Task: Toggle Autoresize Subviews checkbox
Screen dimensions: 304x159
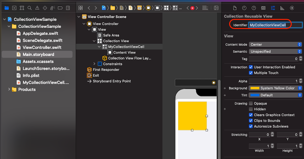Action: pyautogui.click(x=251, y=126)
